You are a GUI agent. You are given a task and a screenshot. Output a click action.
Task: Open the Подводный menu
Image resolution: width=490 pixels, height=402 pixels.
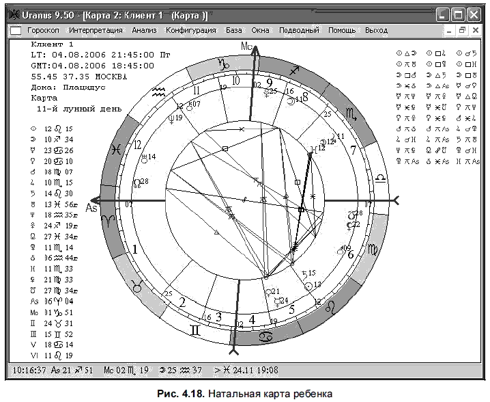(299, 30)
